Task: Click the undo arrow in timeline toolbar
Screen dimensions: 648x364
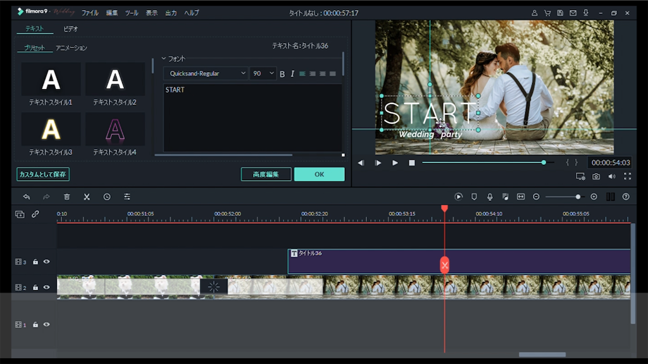Action: tap(27, 197)
